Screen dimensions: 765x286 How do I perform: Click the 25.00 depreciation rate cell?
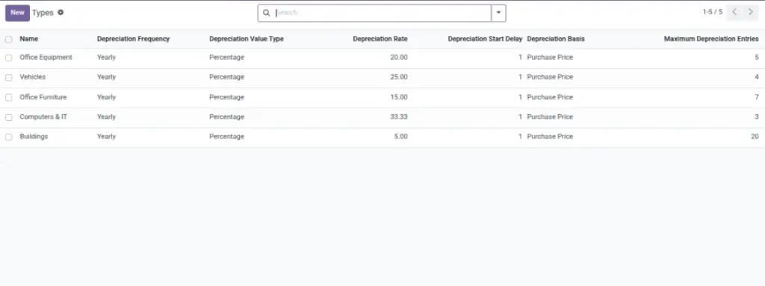pos(399,77)
